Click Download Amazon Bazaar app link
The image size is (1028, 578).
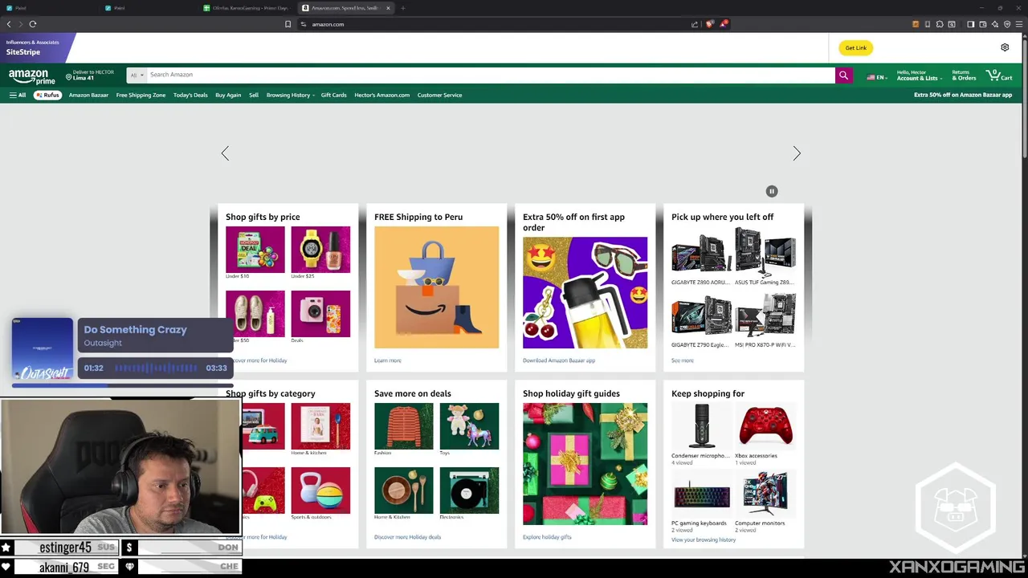pyautogui.click(x=558, y=360)
